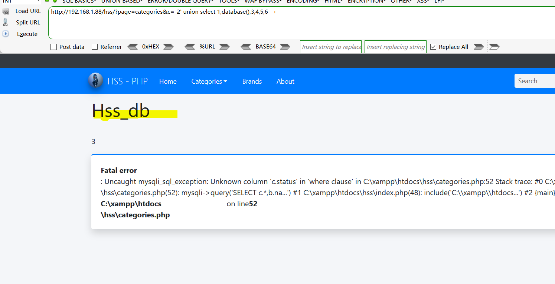Image resolution: width=555 pixels, height=284 pixels.
Task: Open the XSS menu
Action: 423,1
